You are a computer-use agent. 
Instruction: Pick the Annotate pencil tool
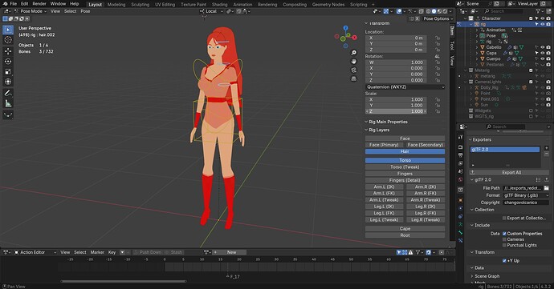(x=8, y=93)
